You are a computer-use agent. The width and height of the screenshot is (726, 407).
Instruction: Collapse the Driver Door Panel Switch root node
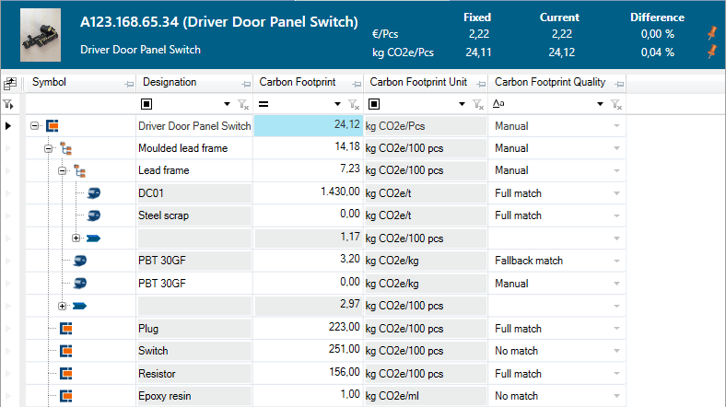35,125
